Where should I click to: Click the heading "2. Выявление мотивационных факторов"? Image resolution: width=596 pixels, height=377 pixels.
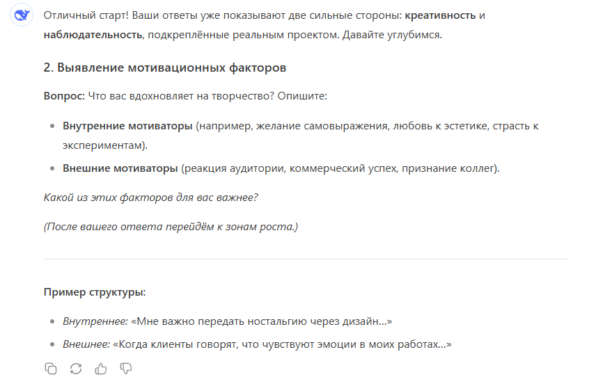pyautogui.click(x=165, y=68)
